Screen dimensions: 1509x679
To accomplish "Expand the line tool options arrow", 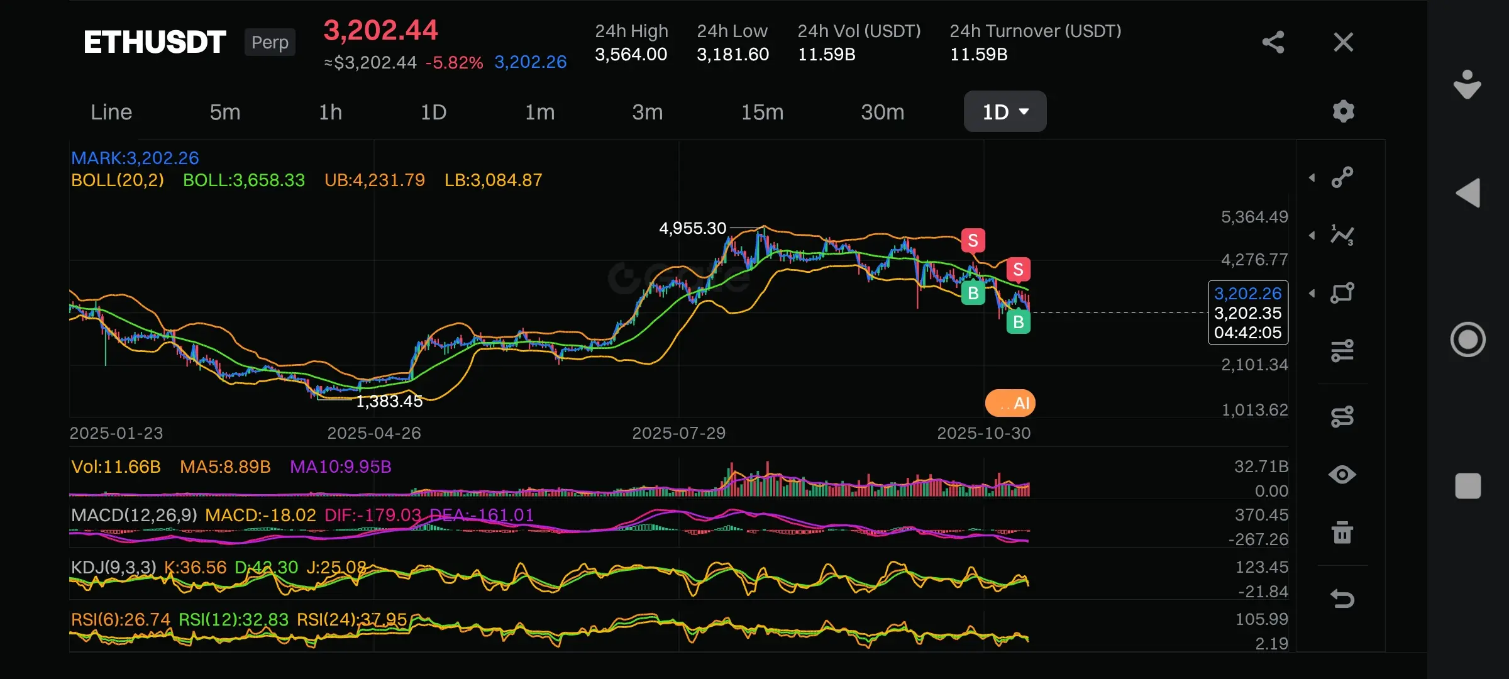I will click(x=1312, y=178).
